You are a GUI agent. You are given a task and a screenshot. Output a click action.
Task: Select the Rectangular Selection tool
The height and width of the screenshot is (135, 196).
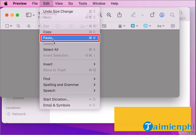click(7, 26)
